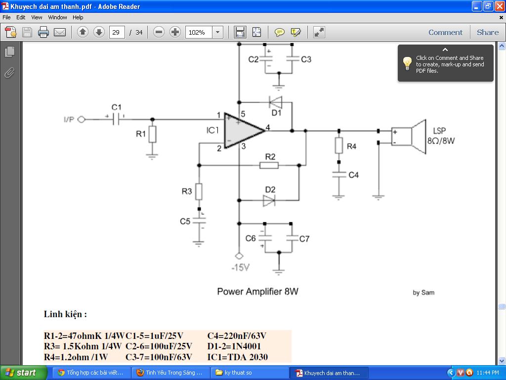
Task: Open the zoom level dropdown arrow
Action: pyautogui.click(x=217, y=32)
